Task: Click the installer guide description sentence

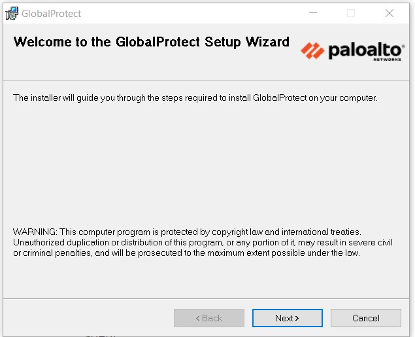Action: [x=195, y=98]
